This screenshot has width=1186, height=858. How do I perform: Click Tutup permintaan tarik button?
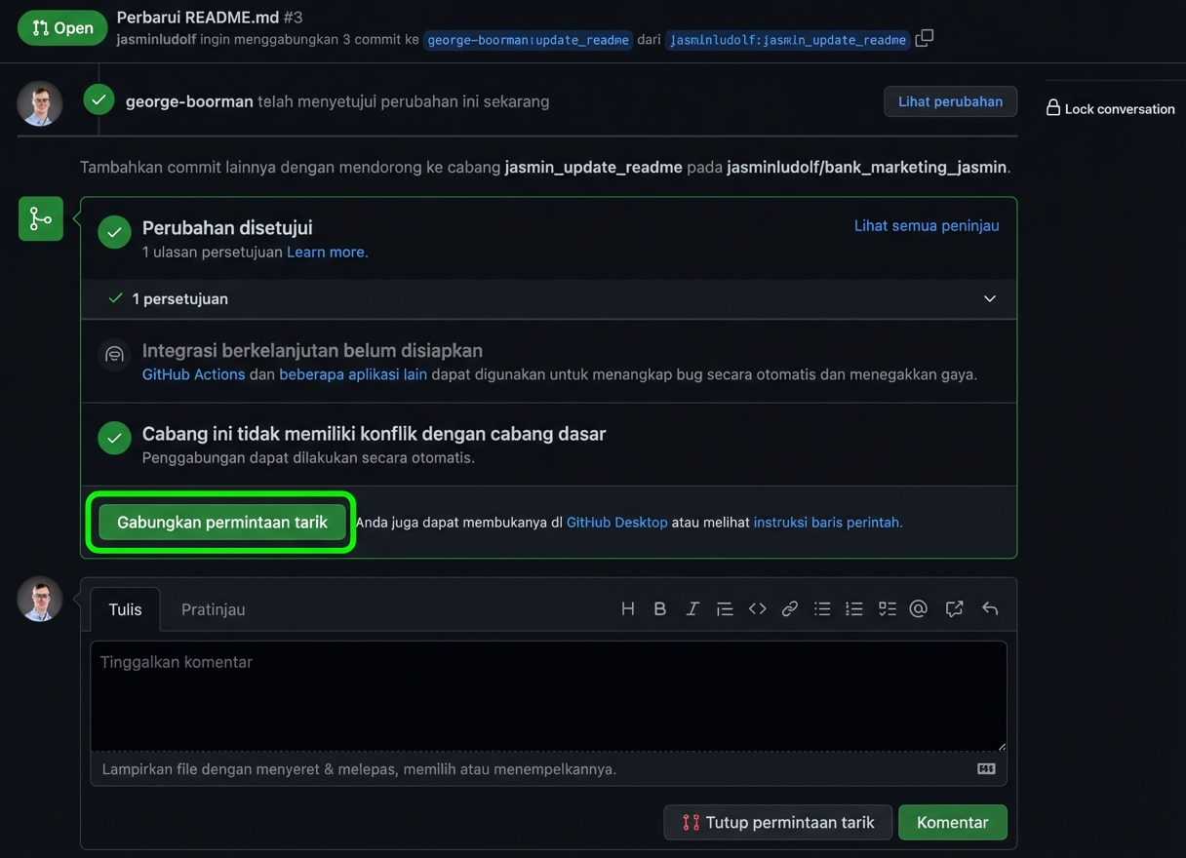777,822
